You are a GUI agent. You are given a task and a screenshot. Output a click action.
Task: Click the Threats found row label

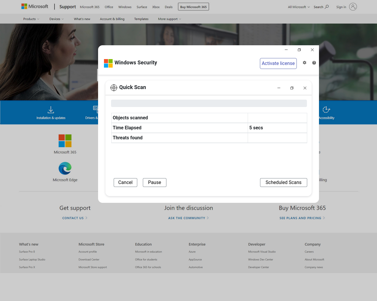click(128, 138)
